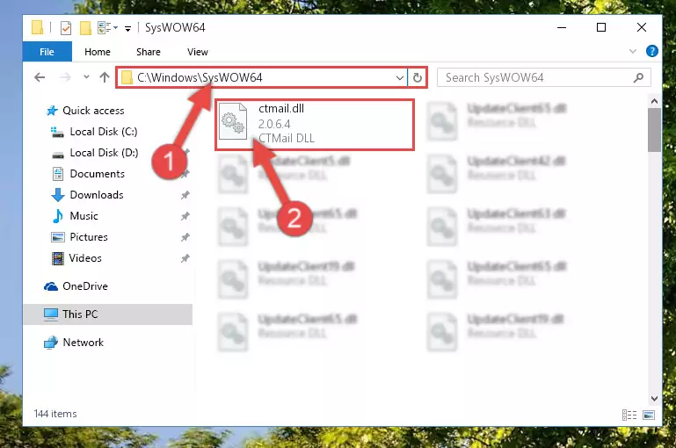The width and height of the screenshot is (676, 448).
Task: Go forward with the Forward arrow
Action: point(65,77)
